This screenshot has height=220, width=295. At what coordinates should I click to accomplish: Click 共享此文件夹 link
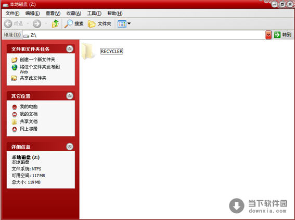33,78
